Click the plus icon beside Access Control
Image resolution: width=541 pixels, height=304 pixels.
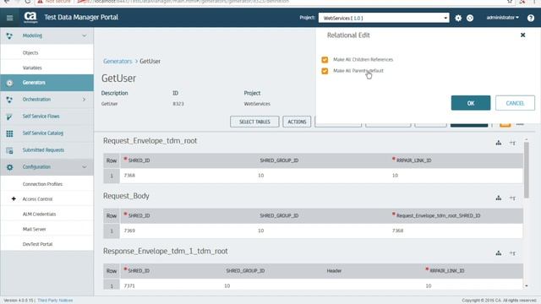point(14,198)
